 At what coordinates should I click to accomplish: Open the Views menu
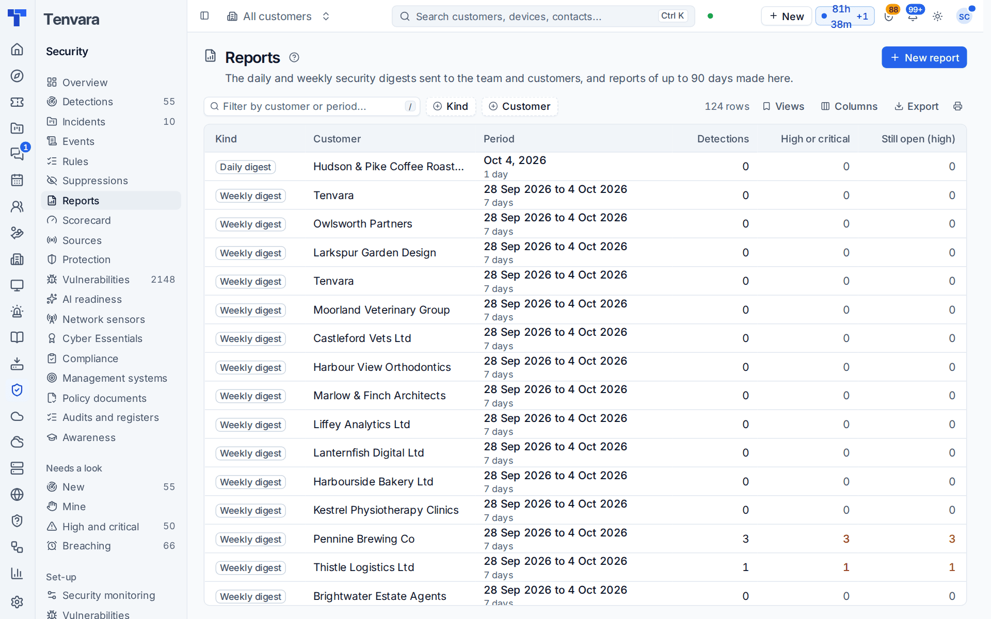point(783,106)
